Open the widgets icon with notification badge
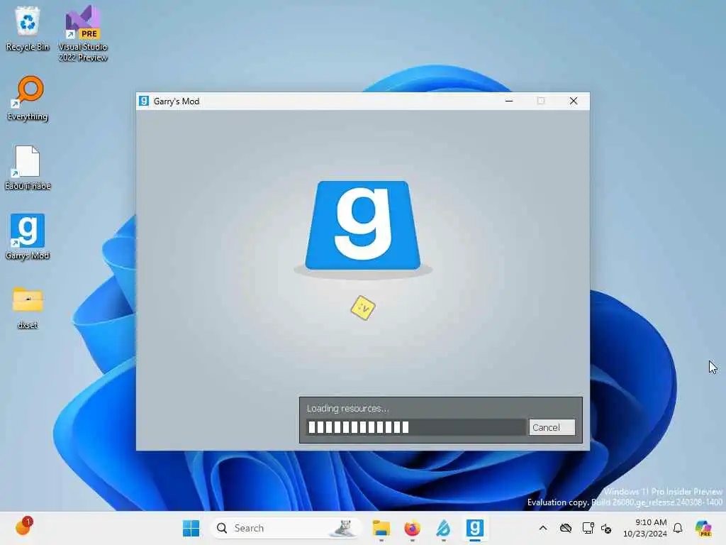Image resolution: width=726 pixels, height=545 pixels. click(23, 527)
